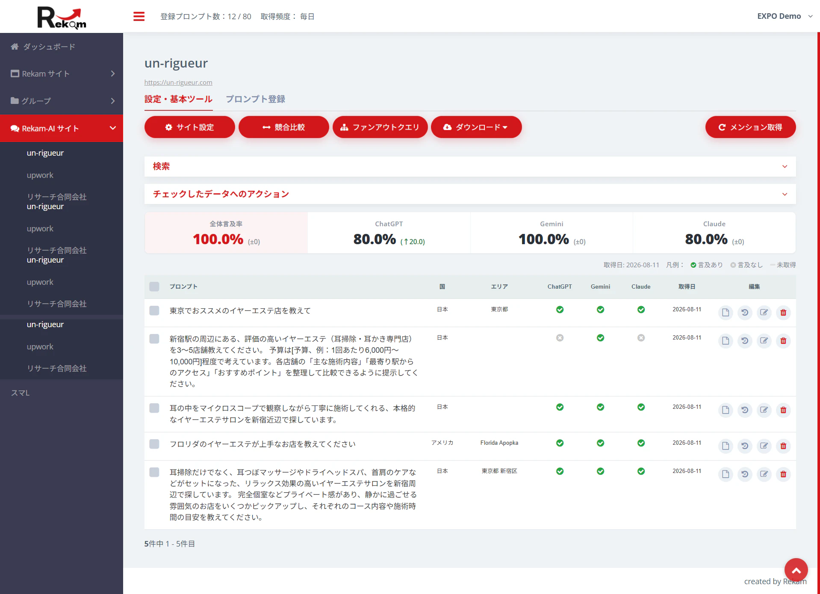This screenshot has height=594, width=820.
Task: Delete the 耳の中をマイクロスコープ prompt row
Action: (783, 410)
